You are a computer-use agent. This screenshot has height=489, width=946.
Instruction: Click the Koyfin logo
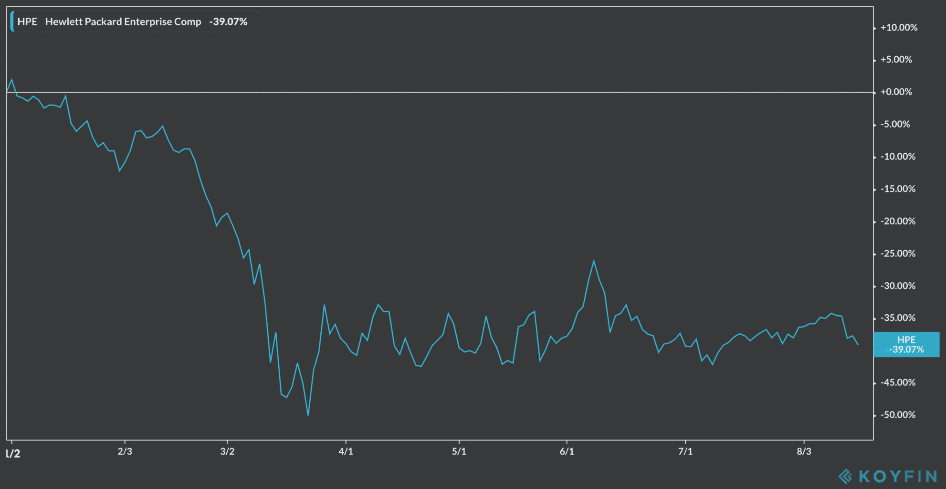[x=888, y=476]
